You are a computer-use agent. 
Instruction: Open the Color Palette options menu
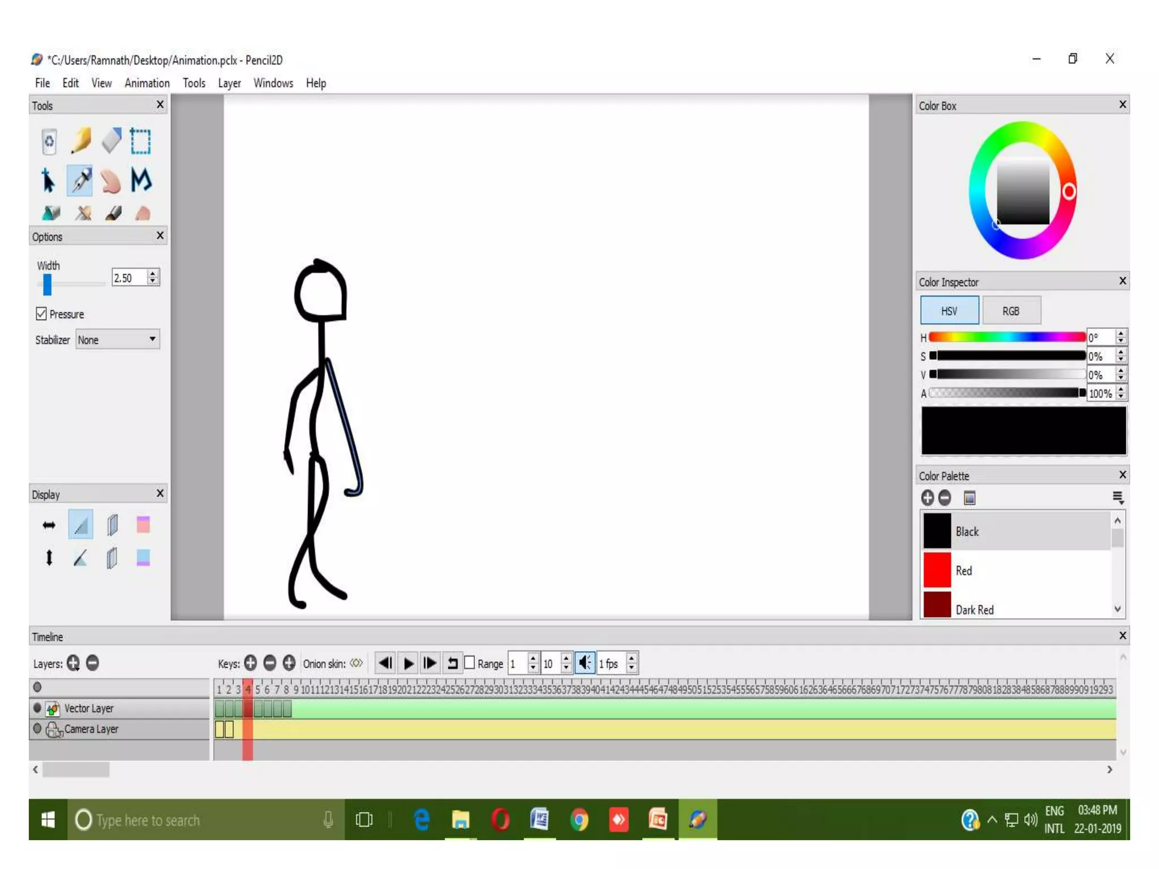click(1117, 498)
